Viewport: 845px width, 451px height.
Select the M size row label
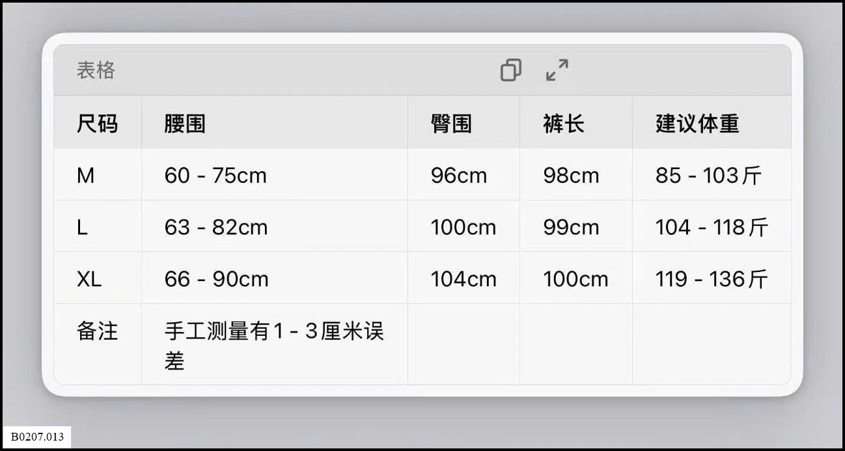click(x=85, y=175)
